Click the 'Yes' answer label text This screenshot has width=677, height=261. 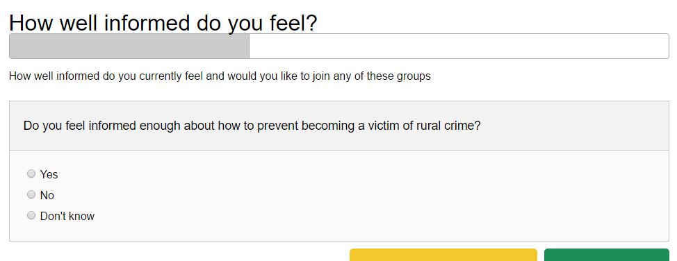point(49,174)
